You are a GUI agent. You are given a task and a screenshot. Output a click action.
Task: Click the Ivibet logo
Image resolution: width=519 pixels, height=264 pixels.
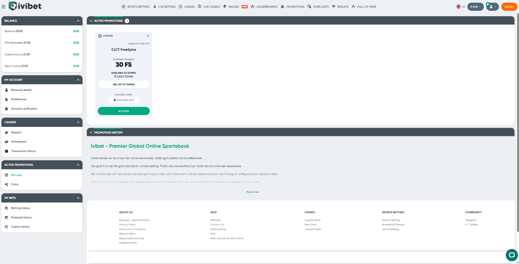(x=25, y=6)
